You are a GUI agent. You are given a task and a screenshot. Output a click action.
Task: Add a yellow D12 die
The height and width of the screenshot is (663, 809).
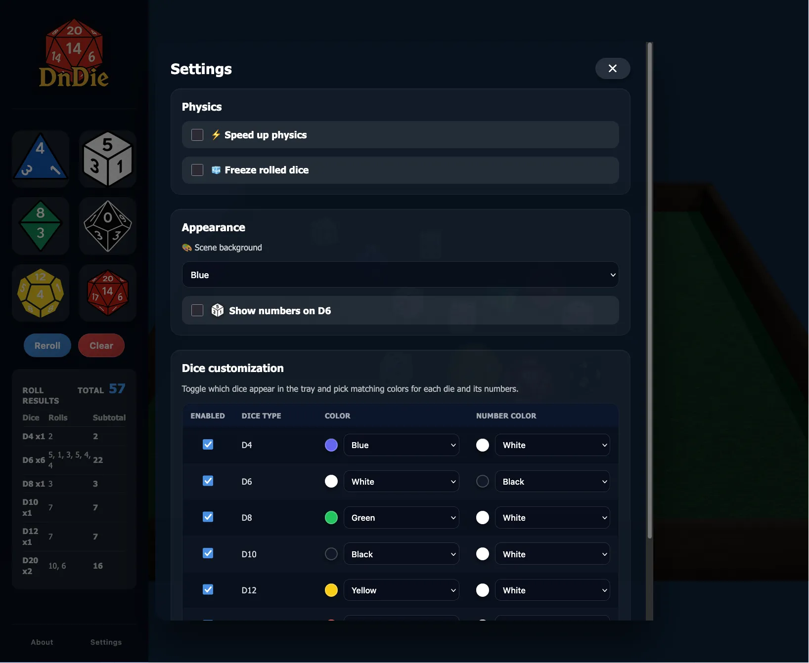pos(41,293)
